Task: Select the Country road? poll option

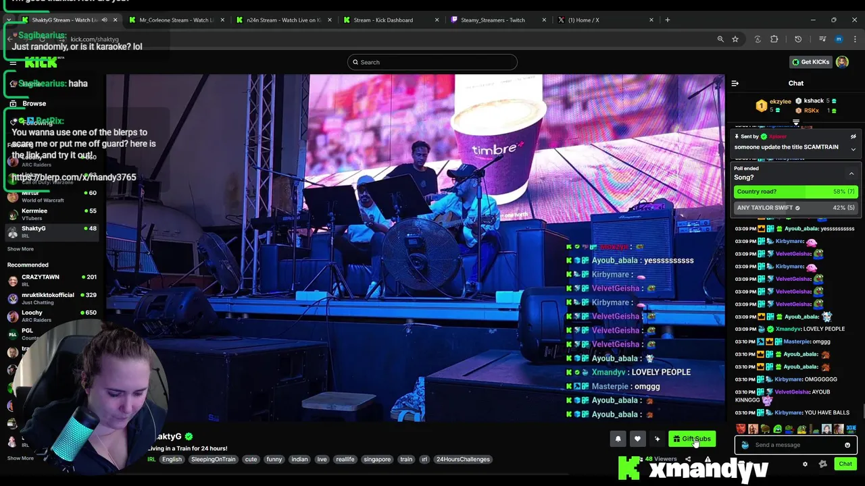Action: tap(796, 192)
